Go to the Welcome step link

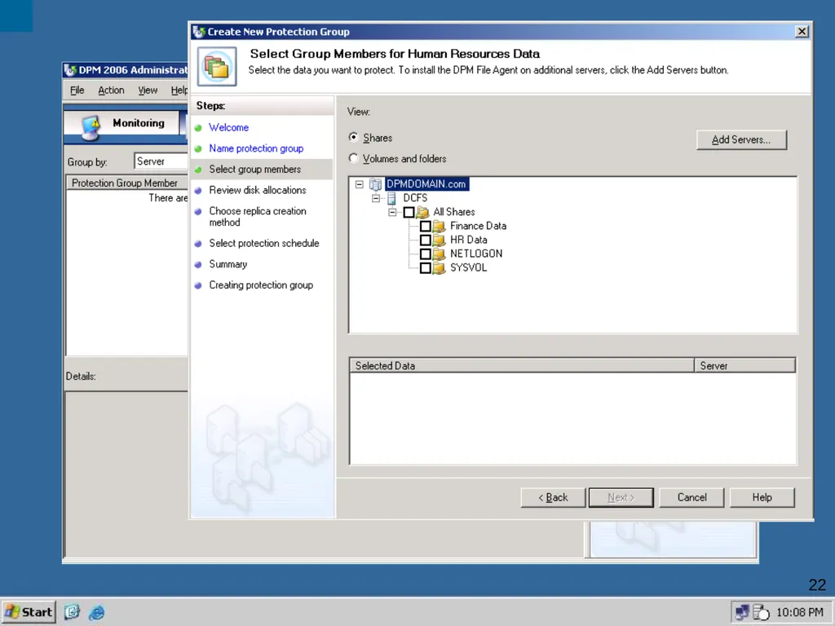tap(228, 127)
